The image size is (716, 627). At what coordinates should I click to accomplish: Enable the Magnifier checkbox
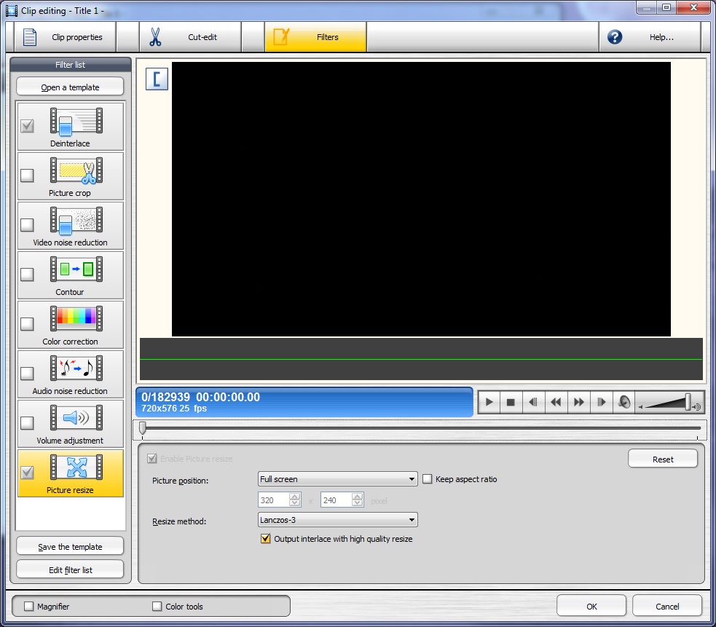pyautogui.click(x=28, y=606)
